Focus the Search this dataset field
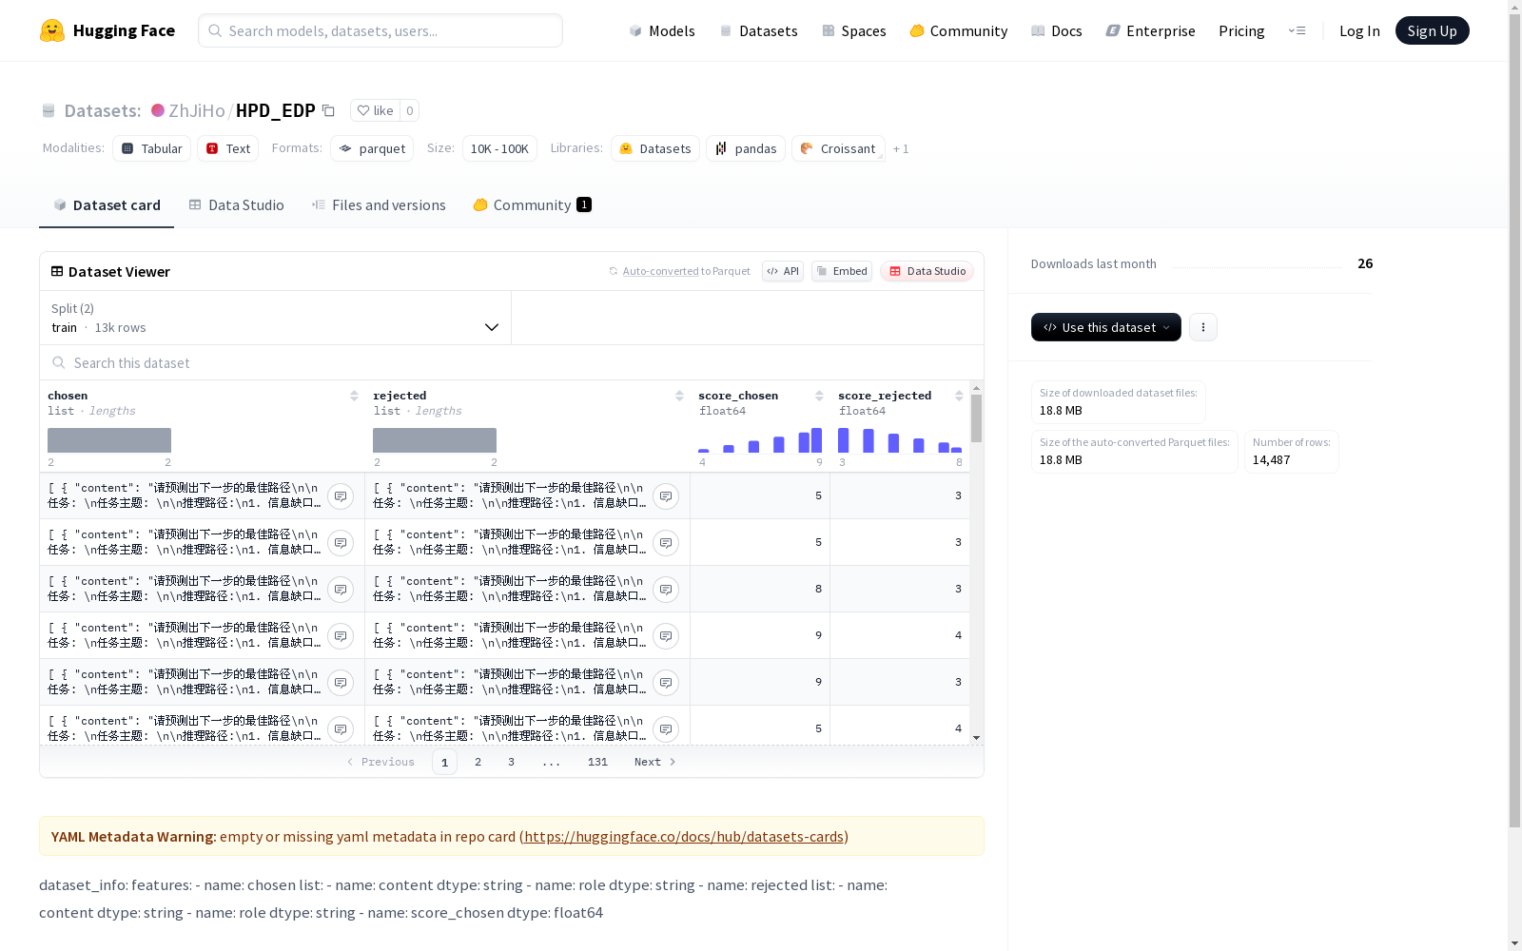Screen dimensions: 1522x951 512,363
